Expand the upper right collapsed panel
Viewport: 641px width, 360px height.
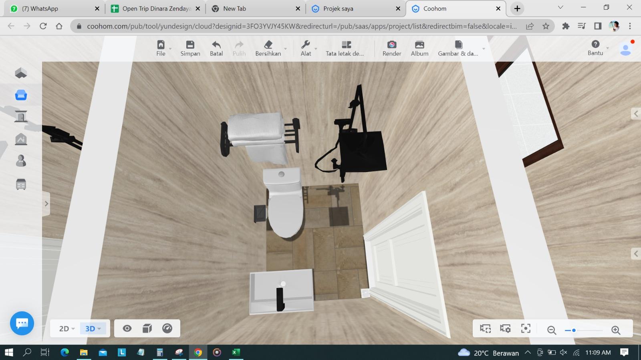tap(636, 114)
